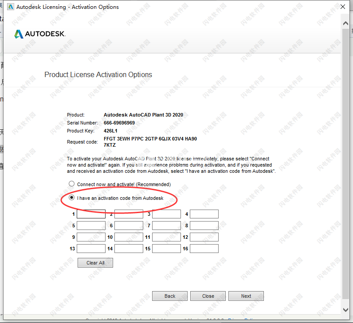Click the vertical scrollbar thumb
This screenshot has height=323, width=353.
point(345,164)
